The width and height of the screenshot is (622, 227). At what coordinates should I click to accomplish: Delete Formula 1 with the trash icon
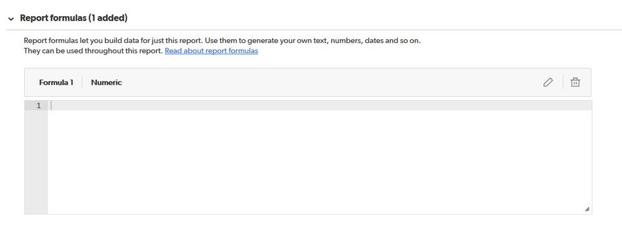tap(575, 82)
